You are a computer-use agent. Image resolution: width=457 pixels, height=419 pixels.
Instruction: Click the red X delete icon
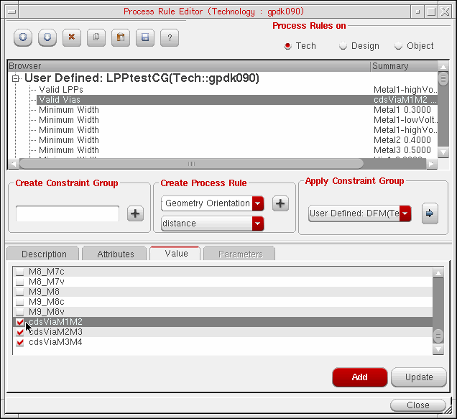click(71, 37)
